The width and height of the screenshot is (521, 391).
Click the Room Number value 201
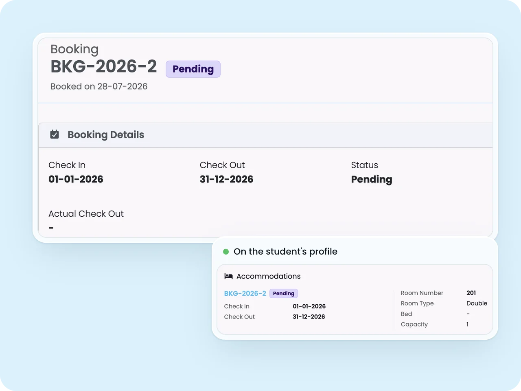471,293
